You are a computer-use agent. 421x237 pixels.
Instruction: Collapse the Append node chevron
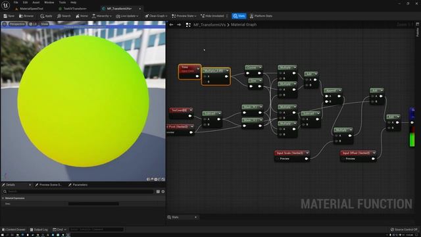(x=340, y=91)
